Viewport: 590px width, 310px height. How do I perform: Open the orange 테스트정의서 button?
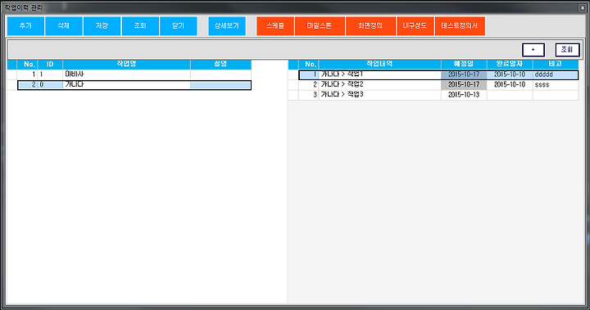460,26
